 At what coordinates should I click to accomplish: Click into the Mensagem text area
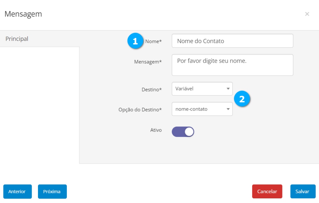[x=232, y=65]
